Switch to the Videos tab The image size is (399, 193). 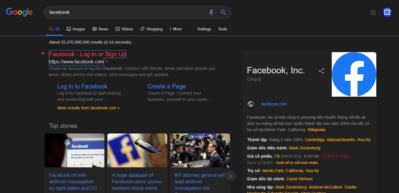[124, 29]
